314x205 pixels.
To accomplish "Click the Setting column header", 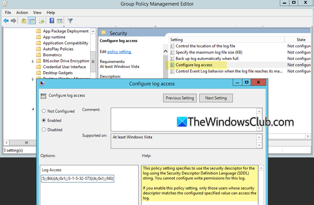I will [x=226, y=39].
